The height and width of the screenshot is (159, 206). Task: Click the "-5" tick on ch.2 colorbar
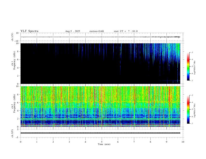pyautogui.click(x=192, y=109)
